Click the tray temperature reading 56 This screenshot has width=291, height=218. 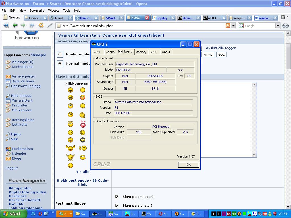coord(229,214)
